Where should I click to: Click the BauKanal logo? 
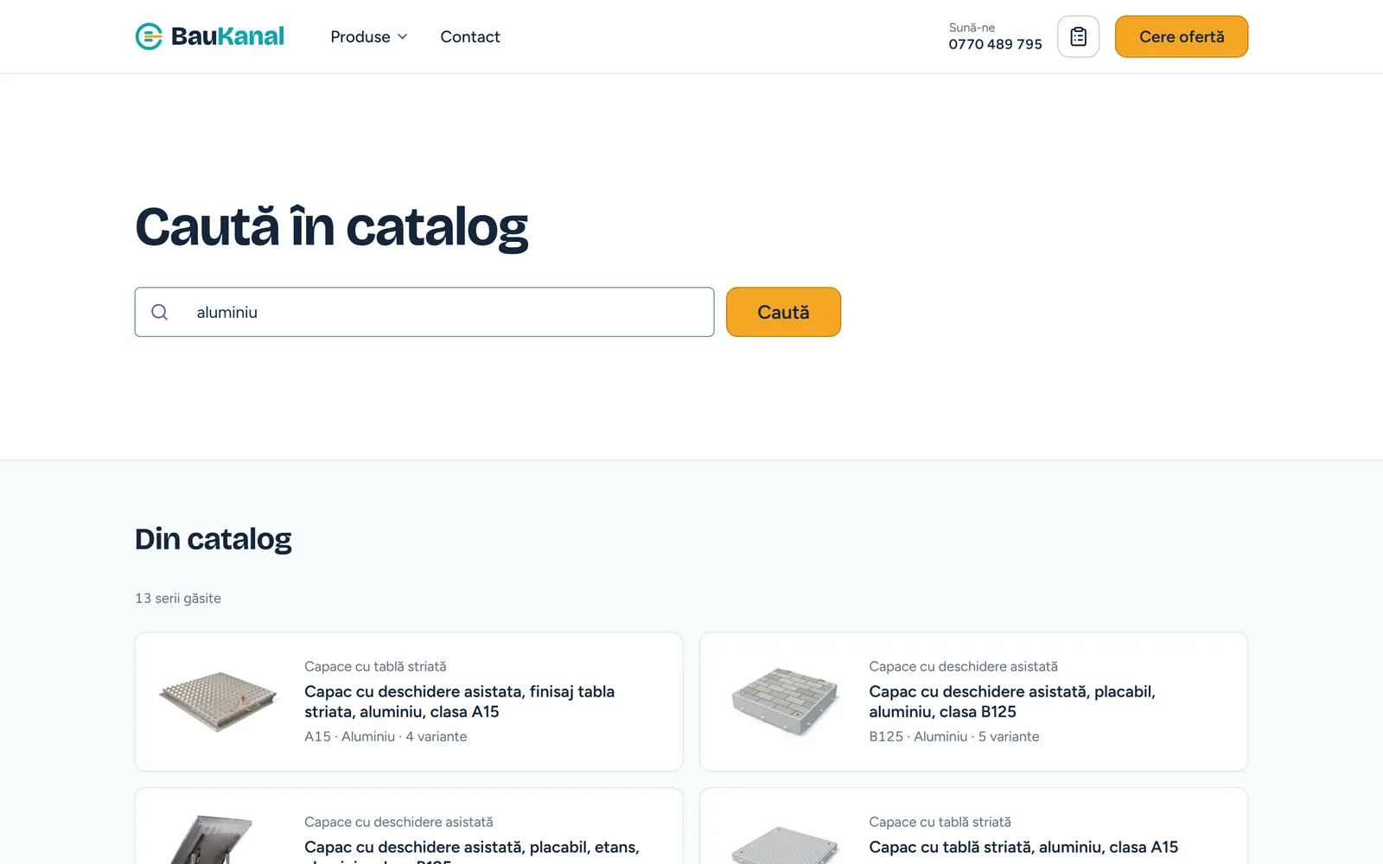(210, 36)
